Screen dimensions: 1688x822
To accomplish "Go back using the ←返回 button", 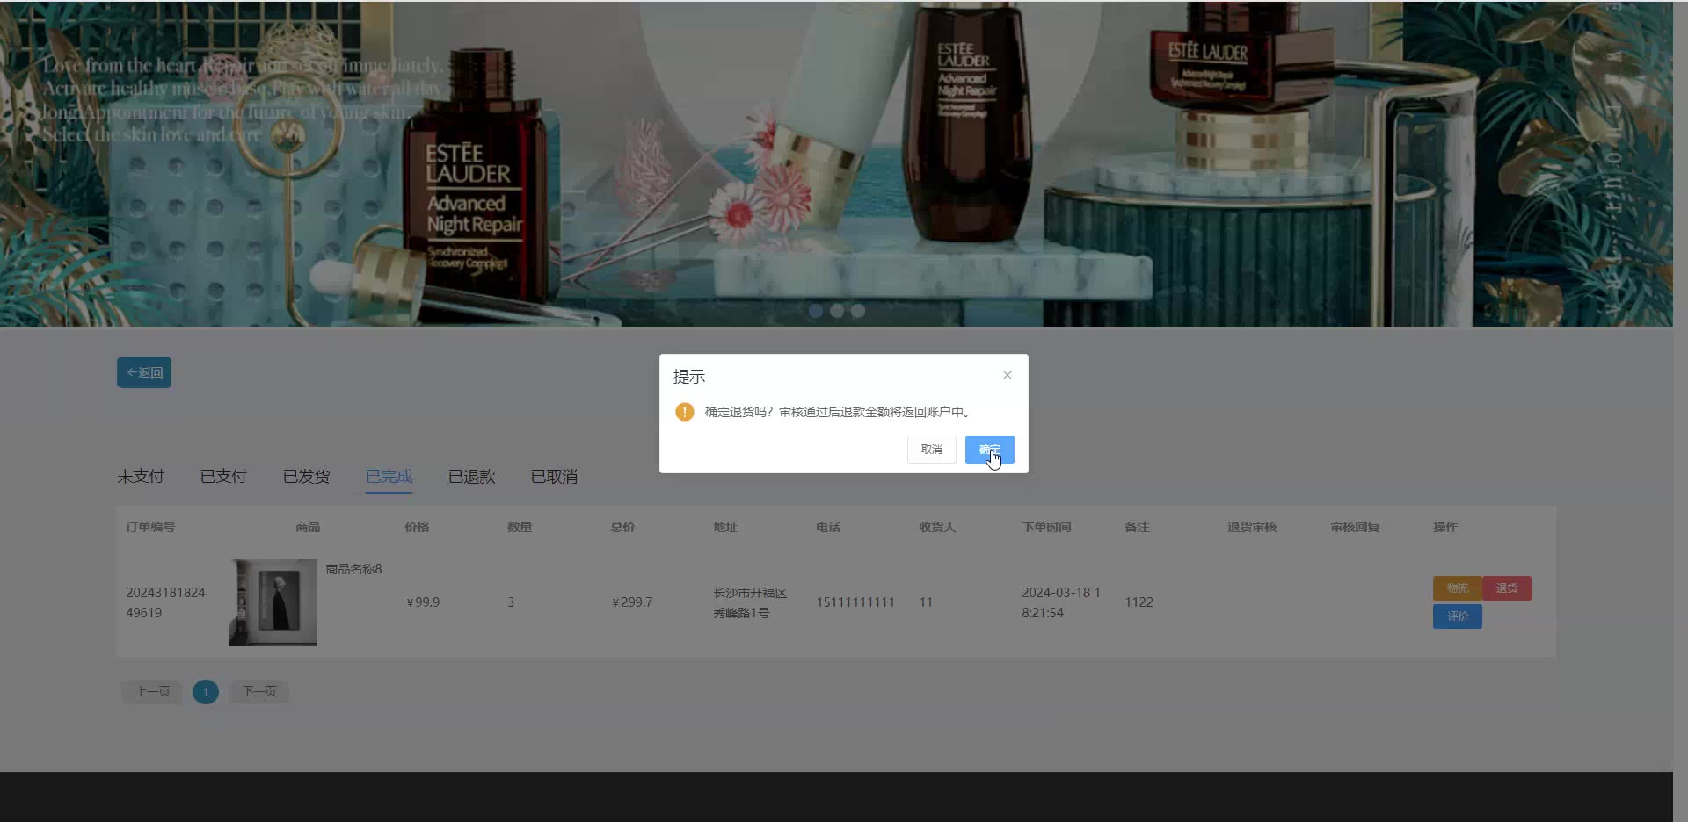I will coord(144,372).
